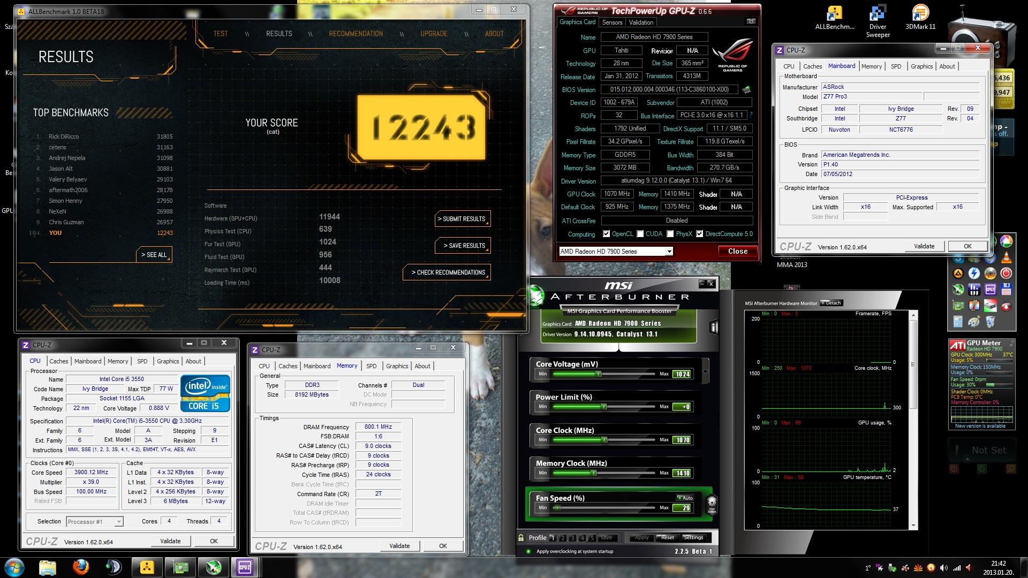
Task: Go to the TEST section in ALLBenchmark
Action: pos(221,34)
